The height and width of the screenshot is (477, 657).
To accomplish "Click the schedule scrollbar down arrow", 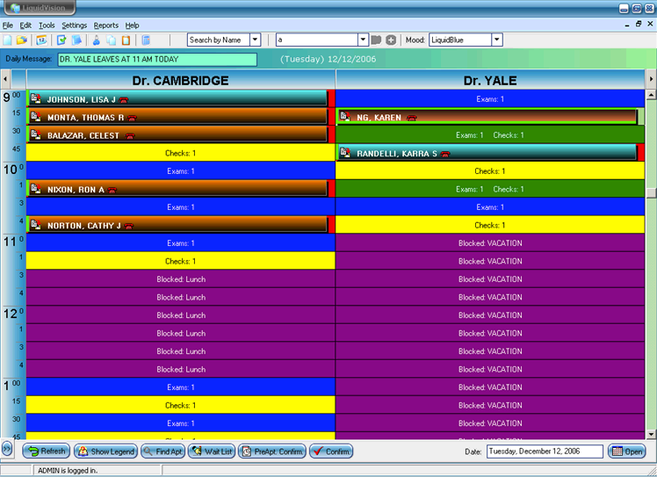I will (x=651, y=434).
